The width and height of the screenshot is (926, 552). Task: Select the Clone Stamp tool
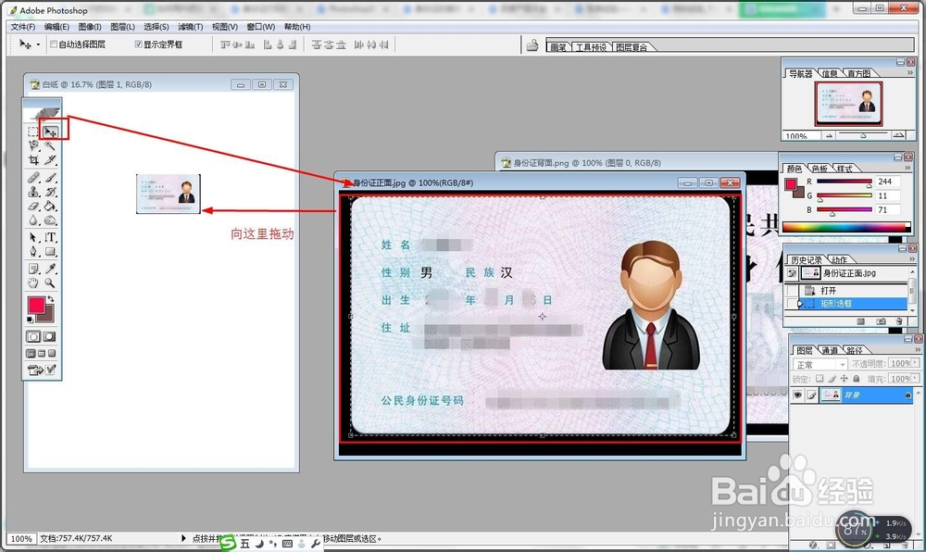coord(33,192)
